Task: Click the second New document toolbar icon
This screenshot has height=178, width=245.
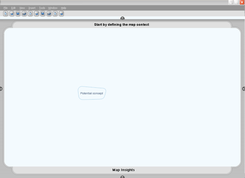Action: pos(30,13)
